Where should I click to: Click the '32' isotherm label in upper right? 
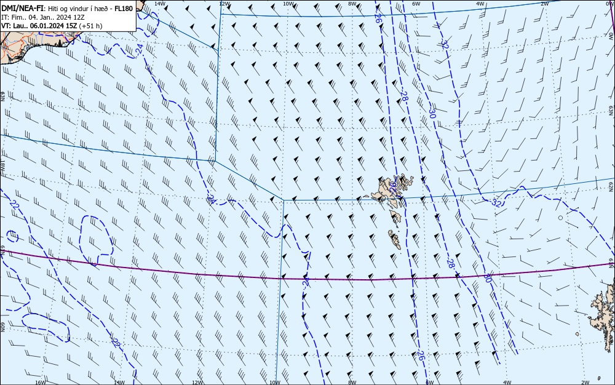coord(445,45)
